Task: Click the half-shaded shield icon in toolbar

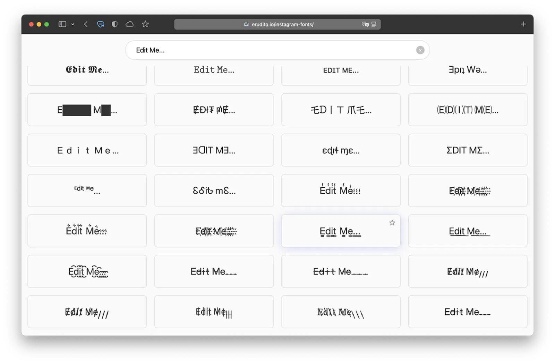Action: 115,24
